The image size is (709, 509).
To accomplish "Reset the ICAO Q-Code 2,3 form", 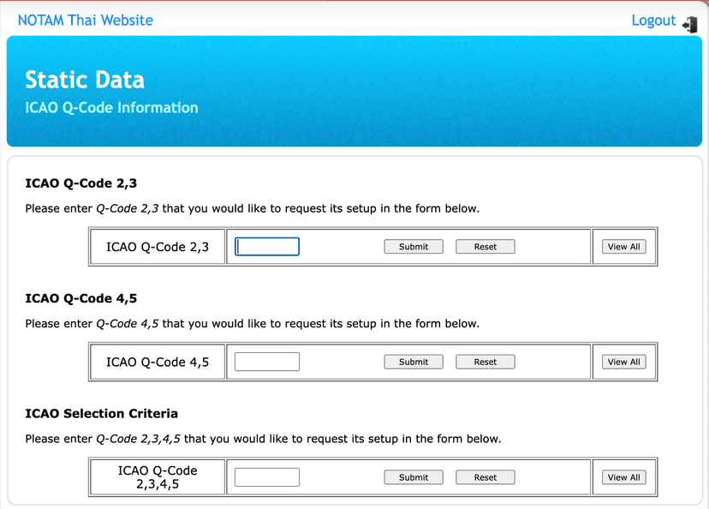I will [486, 247].
